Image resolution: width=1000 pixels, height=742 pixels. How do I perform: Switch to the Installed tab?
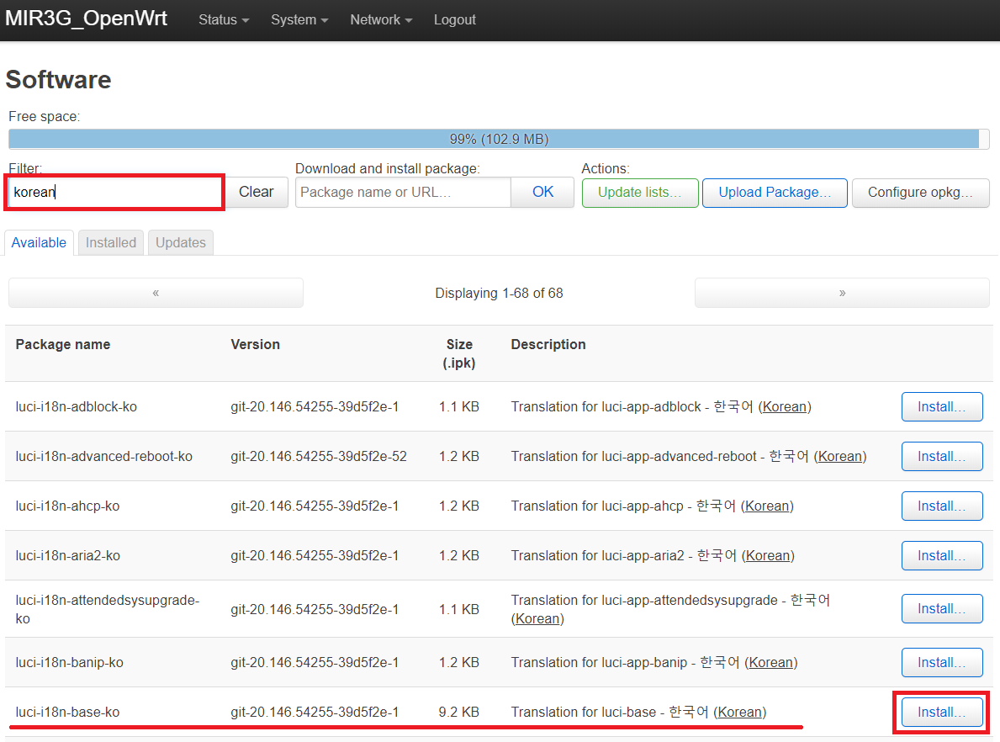click(x=110, y=242)
